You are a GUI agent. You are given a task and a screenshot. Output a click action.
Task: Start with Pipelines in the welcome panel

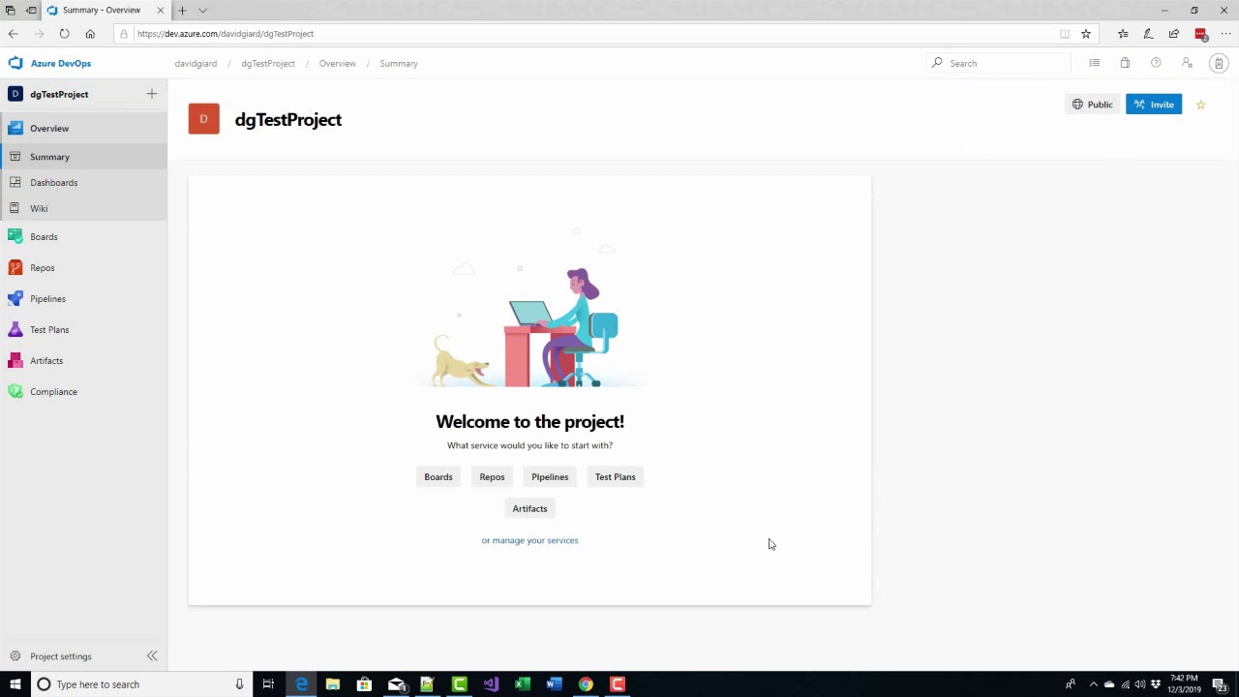coord(550,477)
